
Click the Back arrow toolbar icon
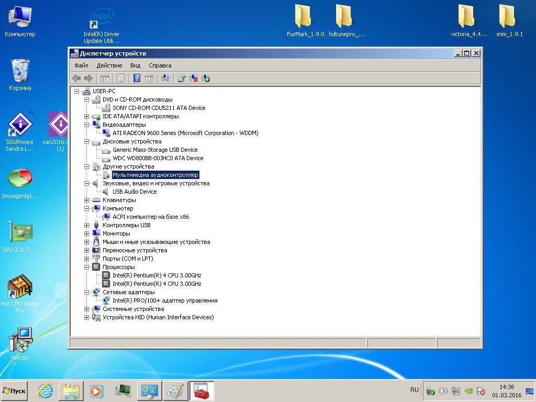76,79
